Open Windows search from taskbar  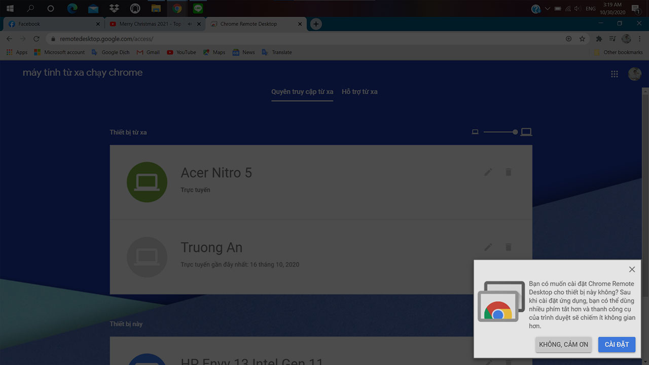click(x=30, y=9)
